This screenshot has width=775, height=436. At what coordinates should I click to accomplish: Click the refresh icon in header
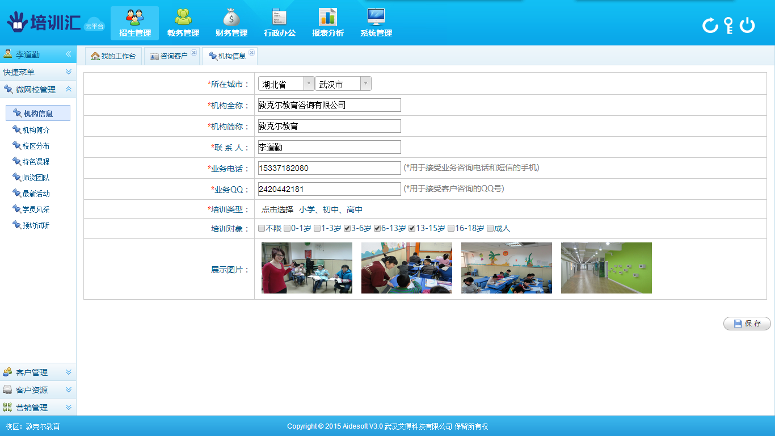(x=710, y=25)
